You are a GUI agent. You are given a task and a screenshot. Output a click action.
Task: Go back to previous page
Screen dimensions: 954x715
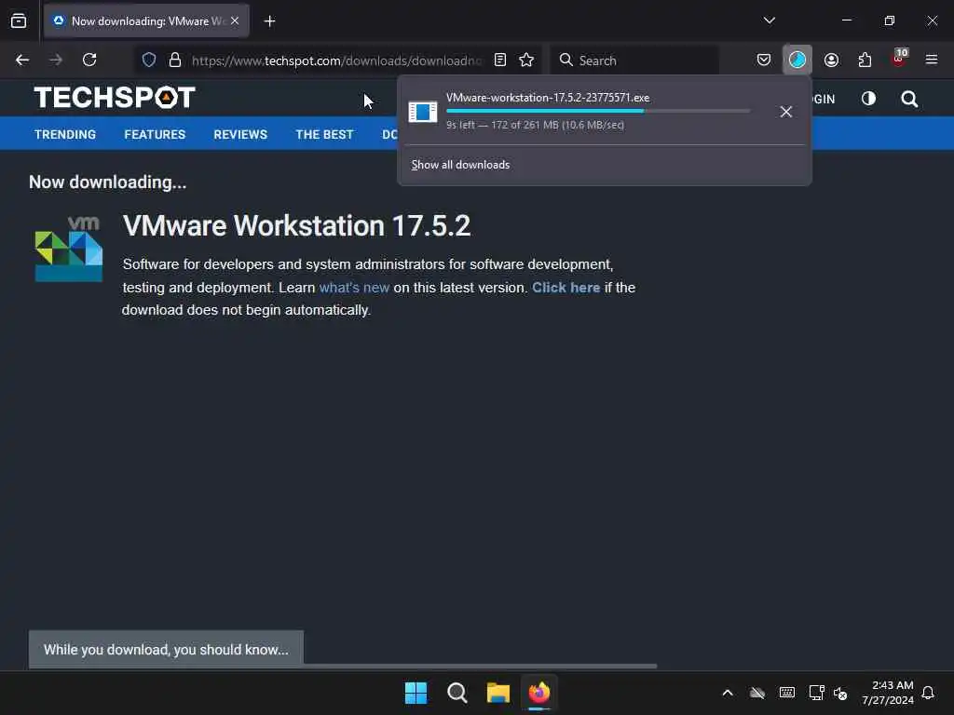click(22, 60)
